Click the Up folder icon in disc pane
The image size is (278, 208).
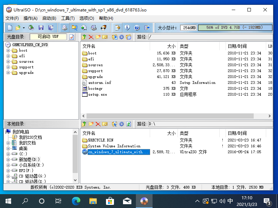point(84,37)
